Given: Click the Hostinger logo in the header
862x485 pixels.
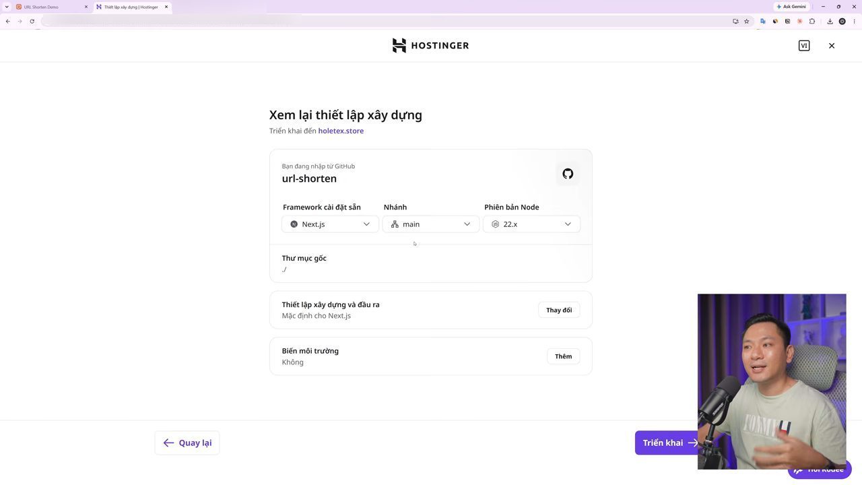Looking at the screenshot, I should coord(431,45).
